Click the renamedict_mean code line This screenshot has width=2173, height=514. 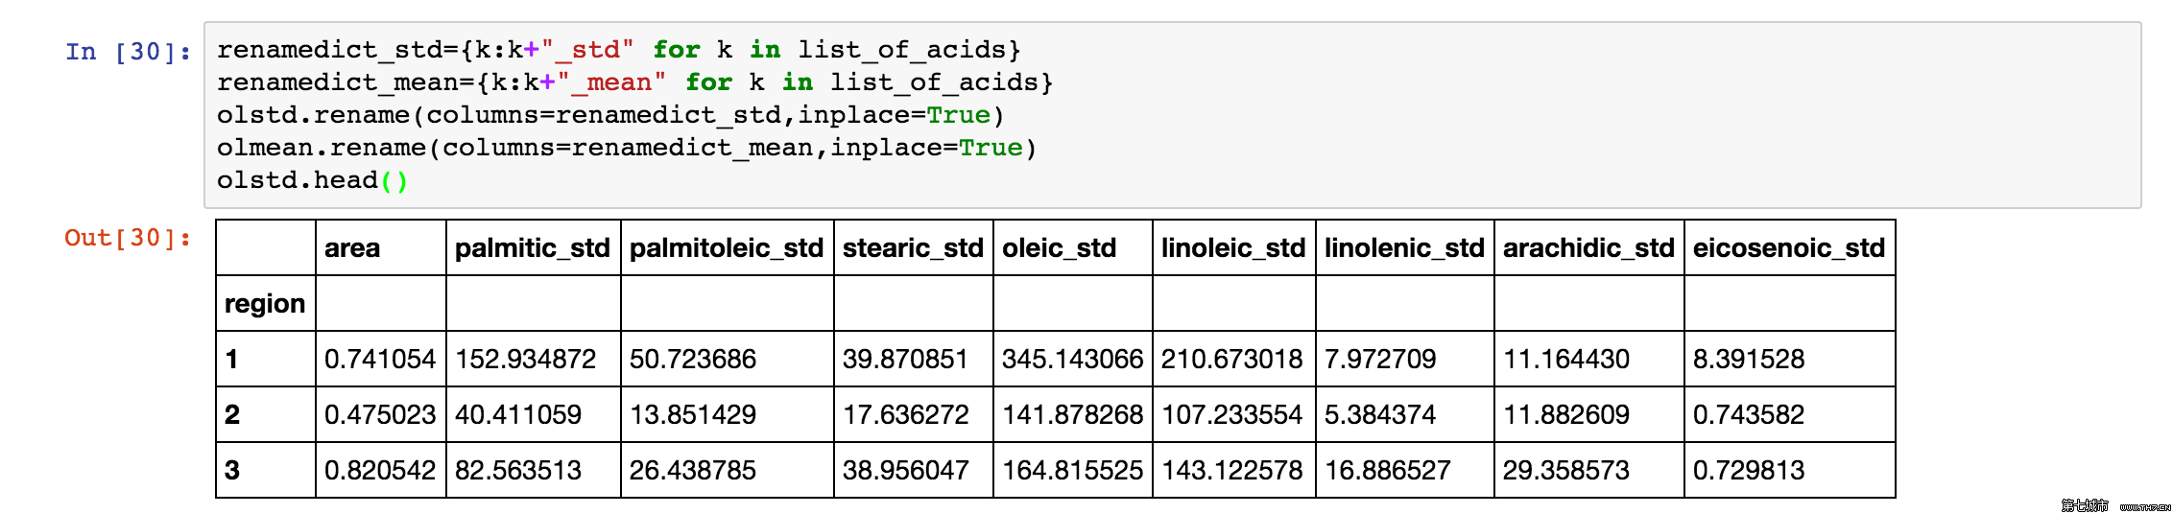point(635,82)
